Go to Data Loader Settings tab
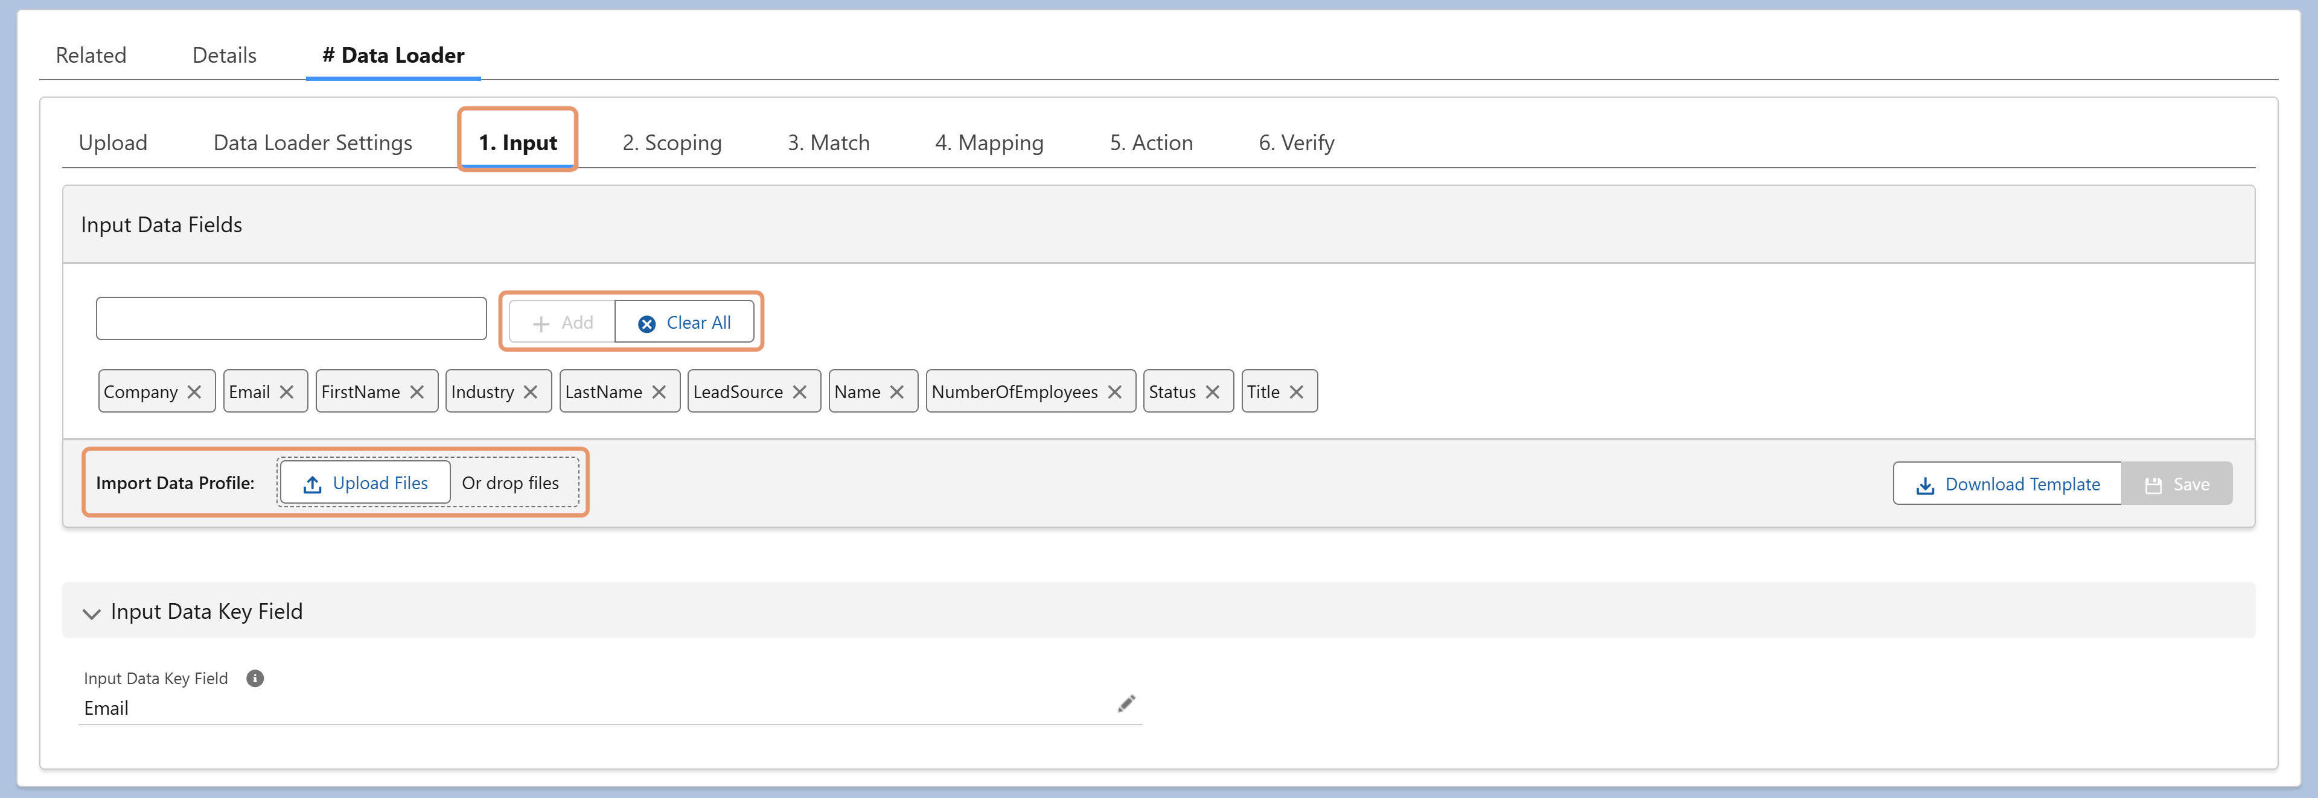This screenshot has width=2318, height=798. (312, 143)
